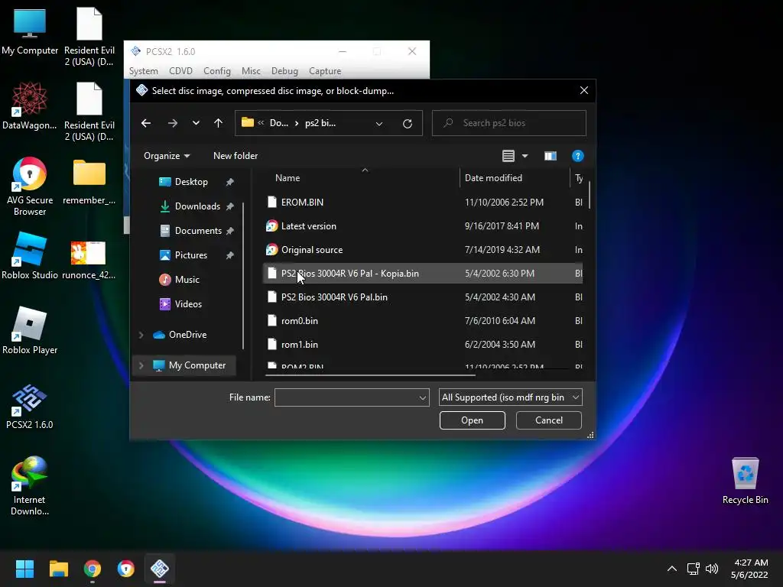Select PCSX2 1.6.0 desktop shortcut
783x587 pixels.
point(30,407)
